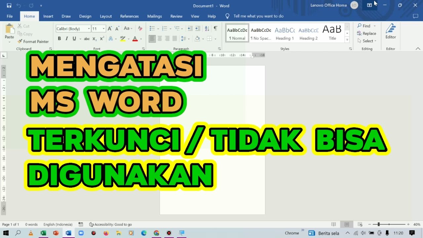Screen dimensions: 423x238
Task: Select the Normal style
Action: [x=237, y=33]
